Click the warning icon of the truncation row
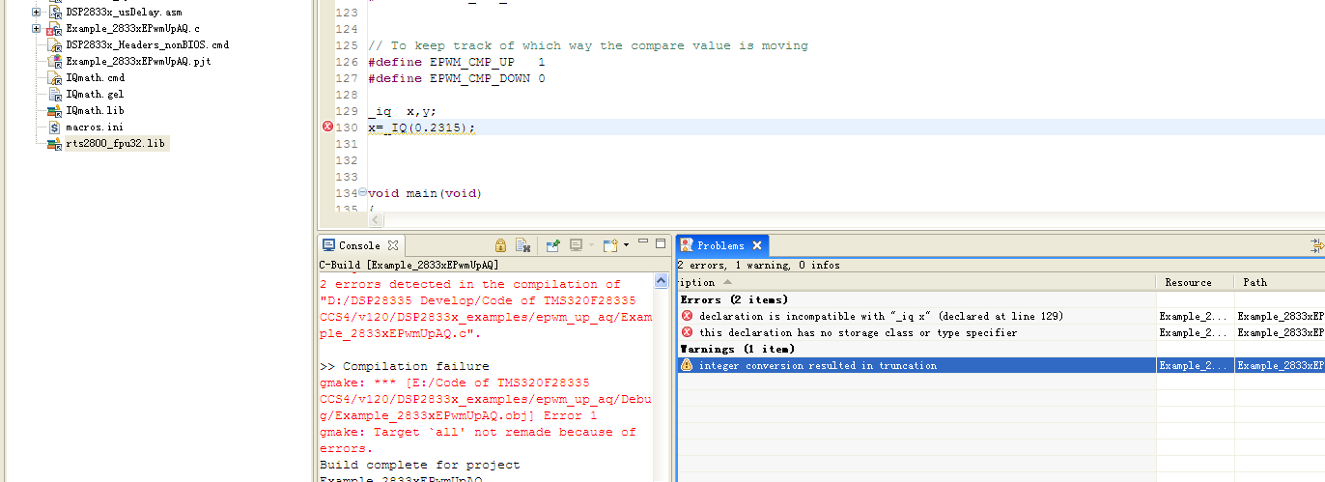The image size is (1325, 482). 688,365
